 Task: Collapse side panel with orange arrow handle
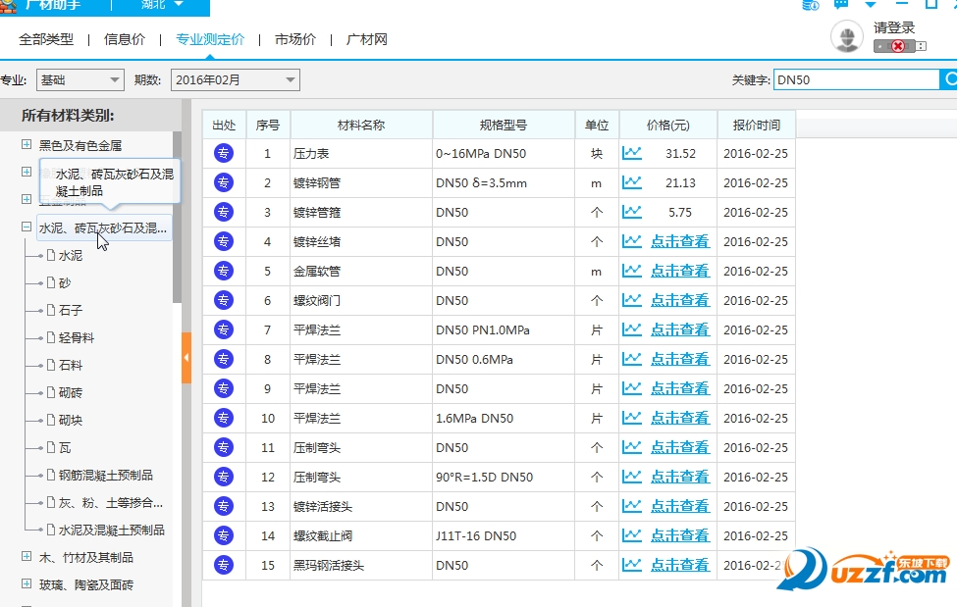[x=186, y=358]
